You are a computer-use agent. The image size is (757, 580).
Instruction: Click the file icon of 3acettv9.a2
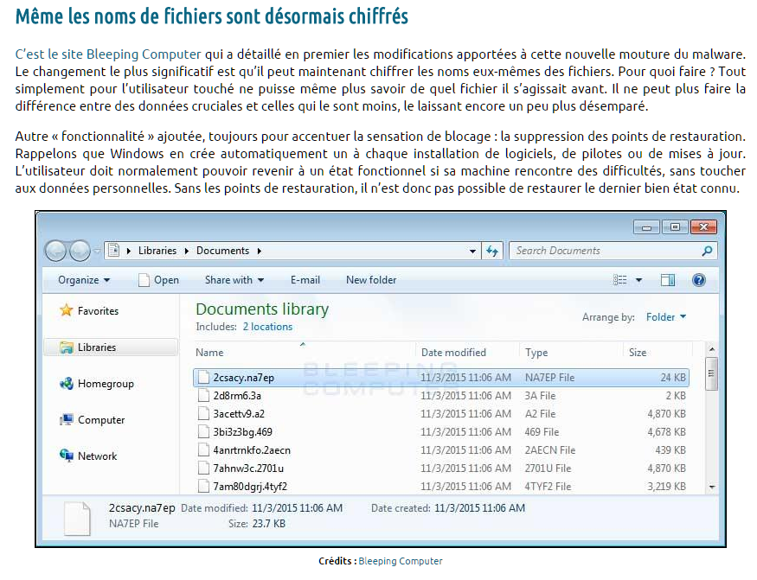coord(203,414)
